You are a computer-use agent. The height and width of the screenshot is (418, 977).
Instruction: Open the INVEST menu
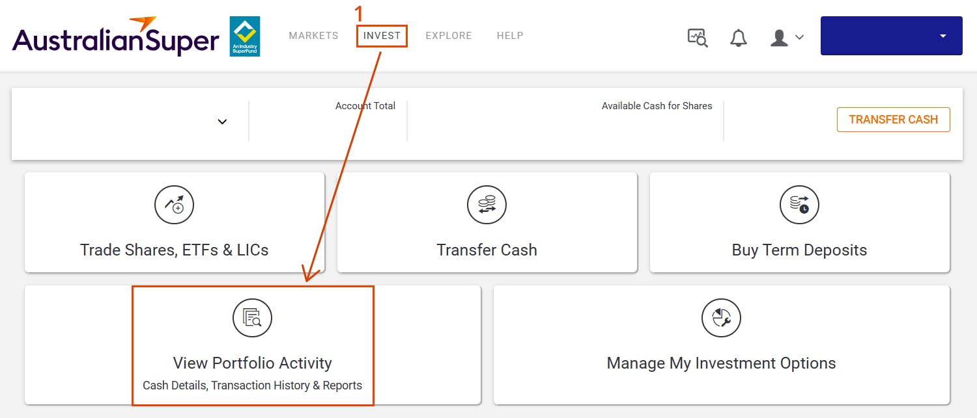point(382,36)
